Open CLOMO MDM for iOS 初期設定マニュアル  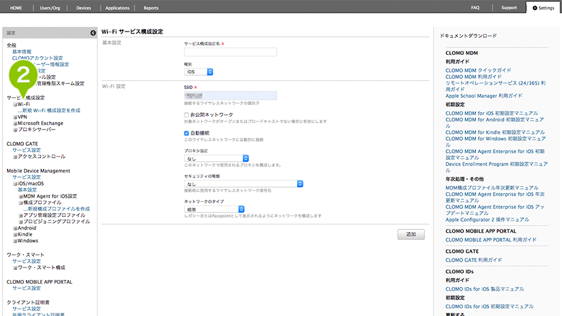492,113
